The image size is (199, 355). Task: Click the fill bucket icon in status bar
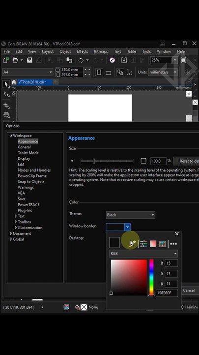point(77,307)
